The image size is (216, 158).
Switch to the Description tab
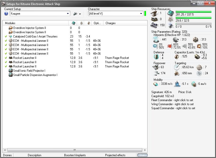[35, 155]
